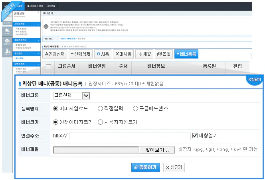
Task: Open 예약 환경설정 in the sidebar
Action: [21, 31]
